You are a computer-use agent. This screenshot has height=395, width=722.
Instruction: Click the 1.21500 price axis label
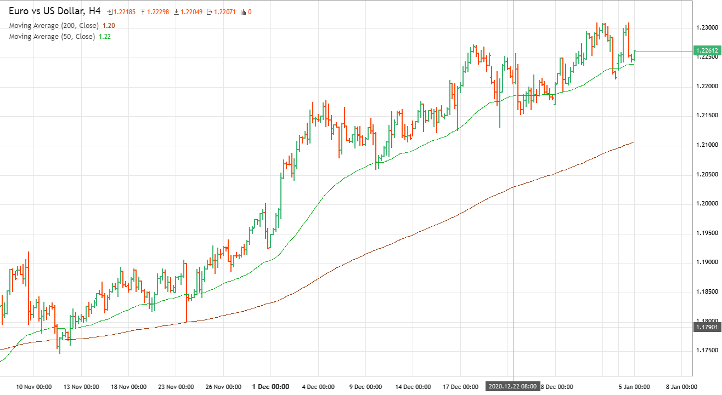click(x=706, y=116)
